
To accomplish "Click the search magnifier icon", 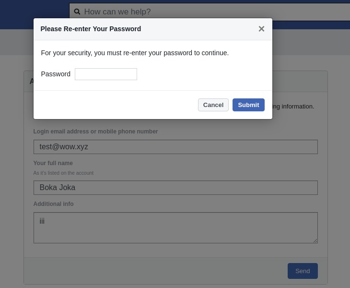I will (77, 12).
